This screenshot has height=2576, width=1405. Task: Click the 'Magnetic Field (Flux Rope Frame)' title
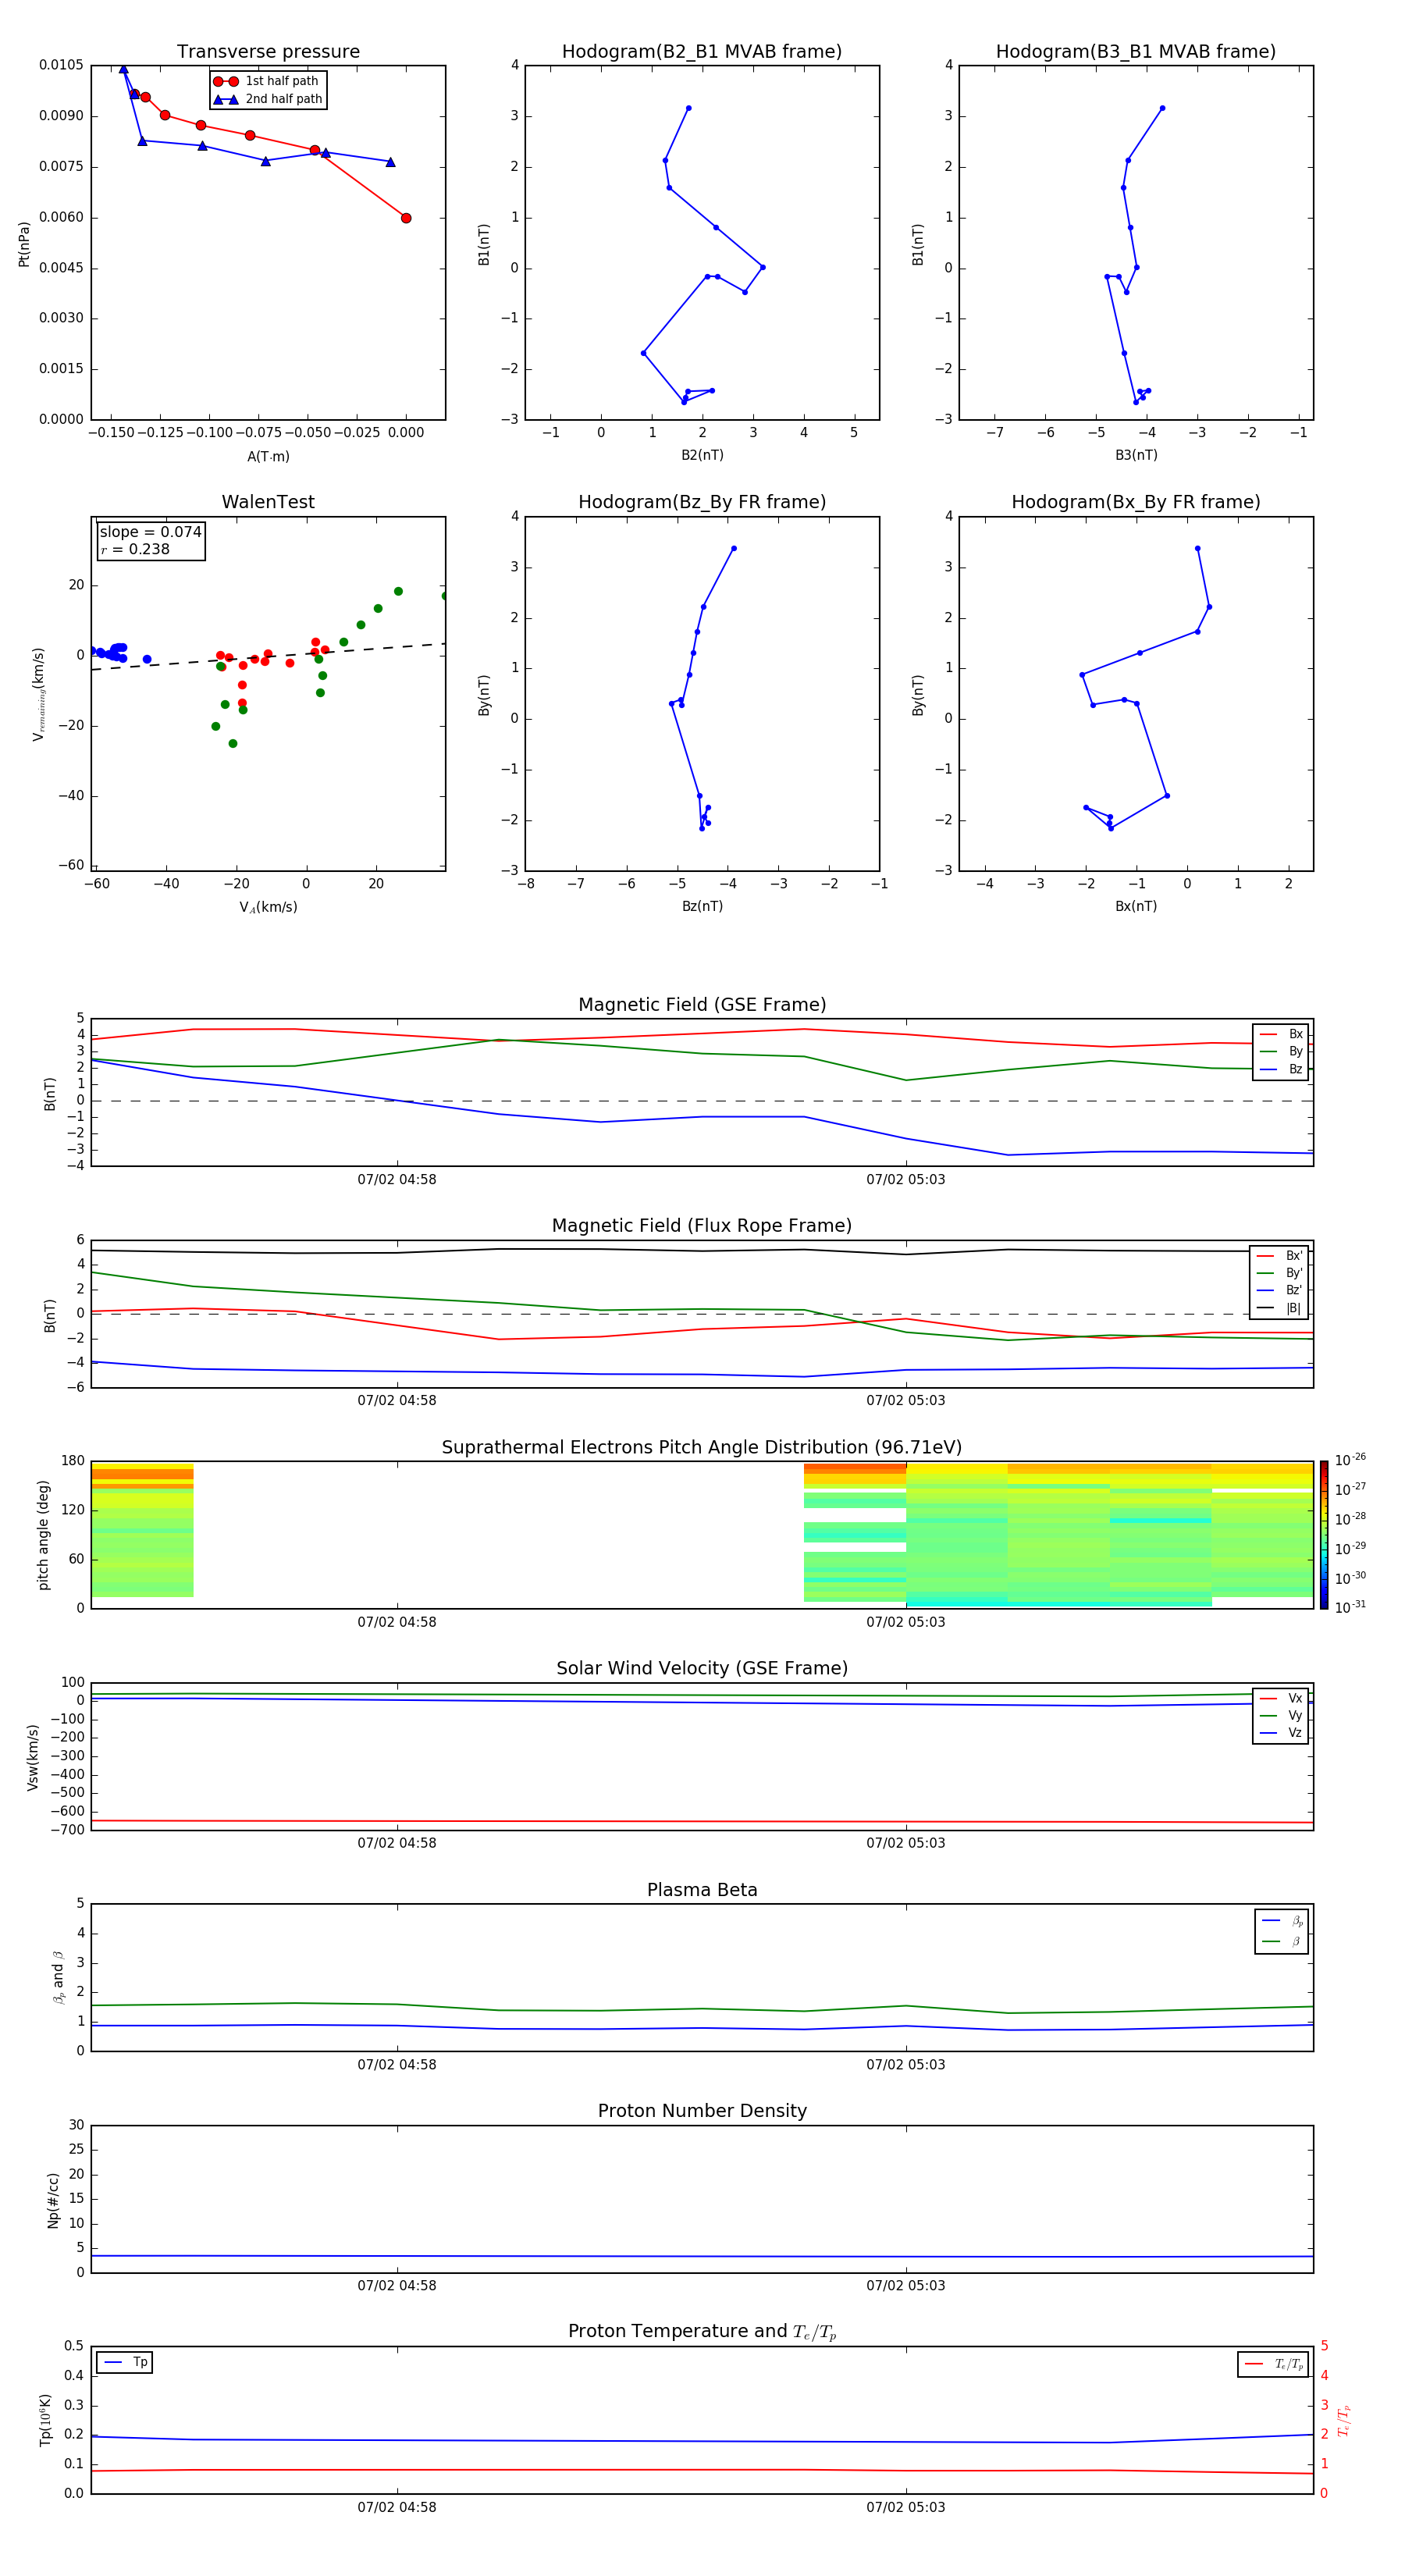702,1226
